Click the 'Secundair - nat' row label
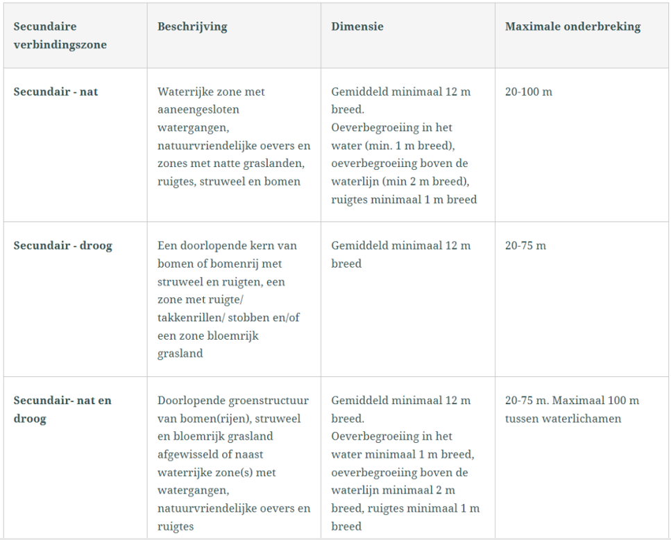 coord(56,92)
